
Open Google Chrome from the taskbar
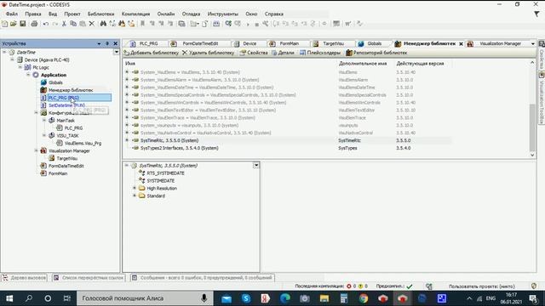click(364, 298)
